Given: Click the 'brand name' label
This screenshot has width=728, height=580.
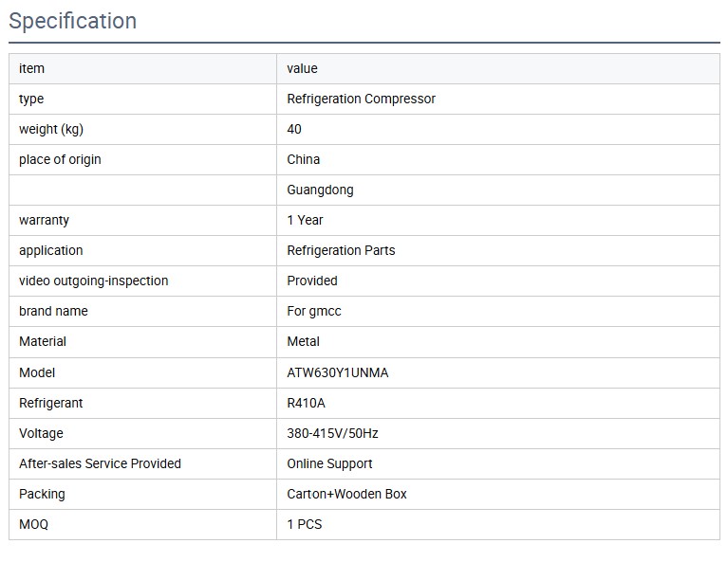Looking at the screenshot, I should click(53, 311).
